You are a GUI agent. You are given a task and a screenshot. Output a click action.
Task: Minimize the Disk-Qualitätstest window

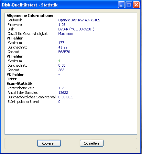click(121, 5)
